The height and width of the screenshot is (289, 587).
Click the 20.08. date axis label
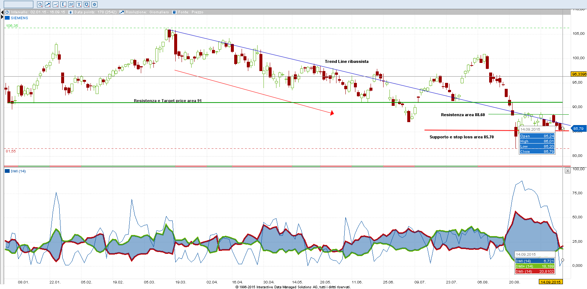pyautogui.click(x=514, y=282)
